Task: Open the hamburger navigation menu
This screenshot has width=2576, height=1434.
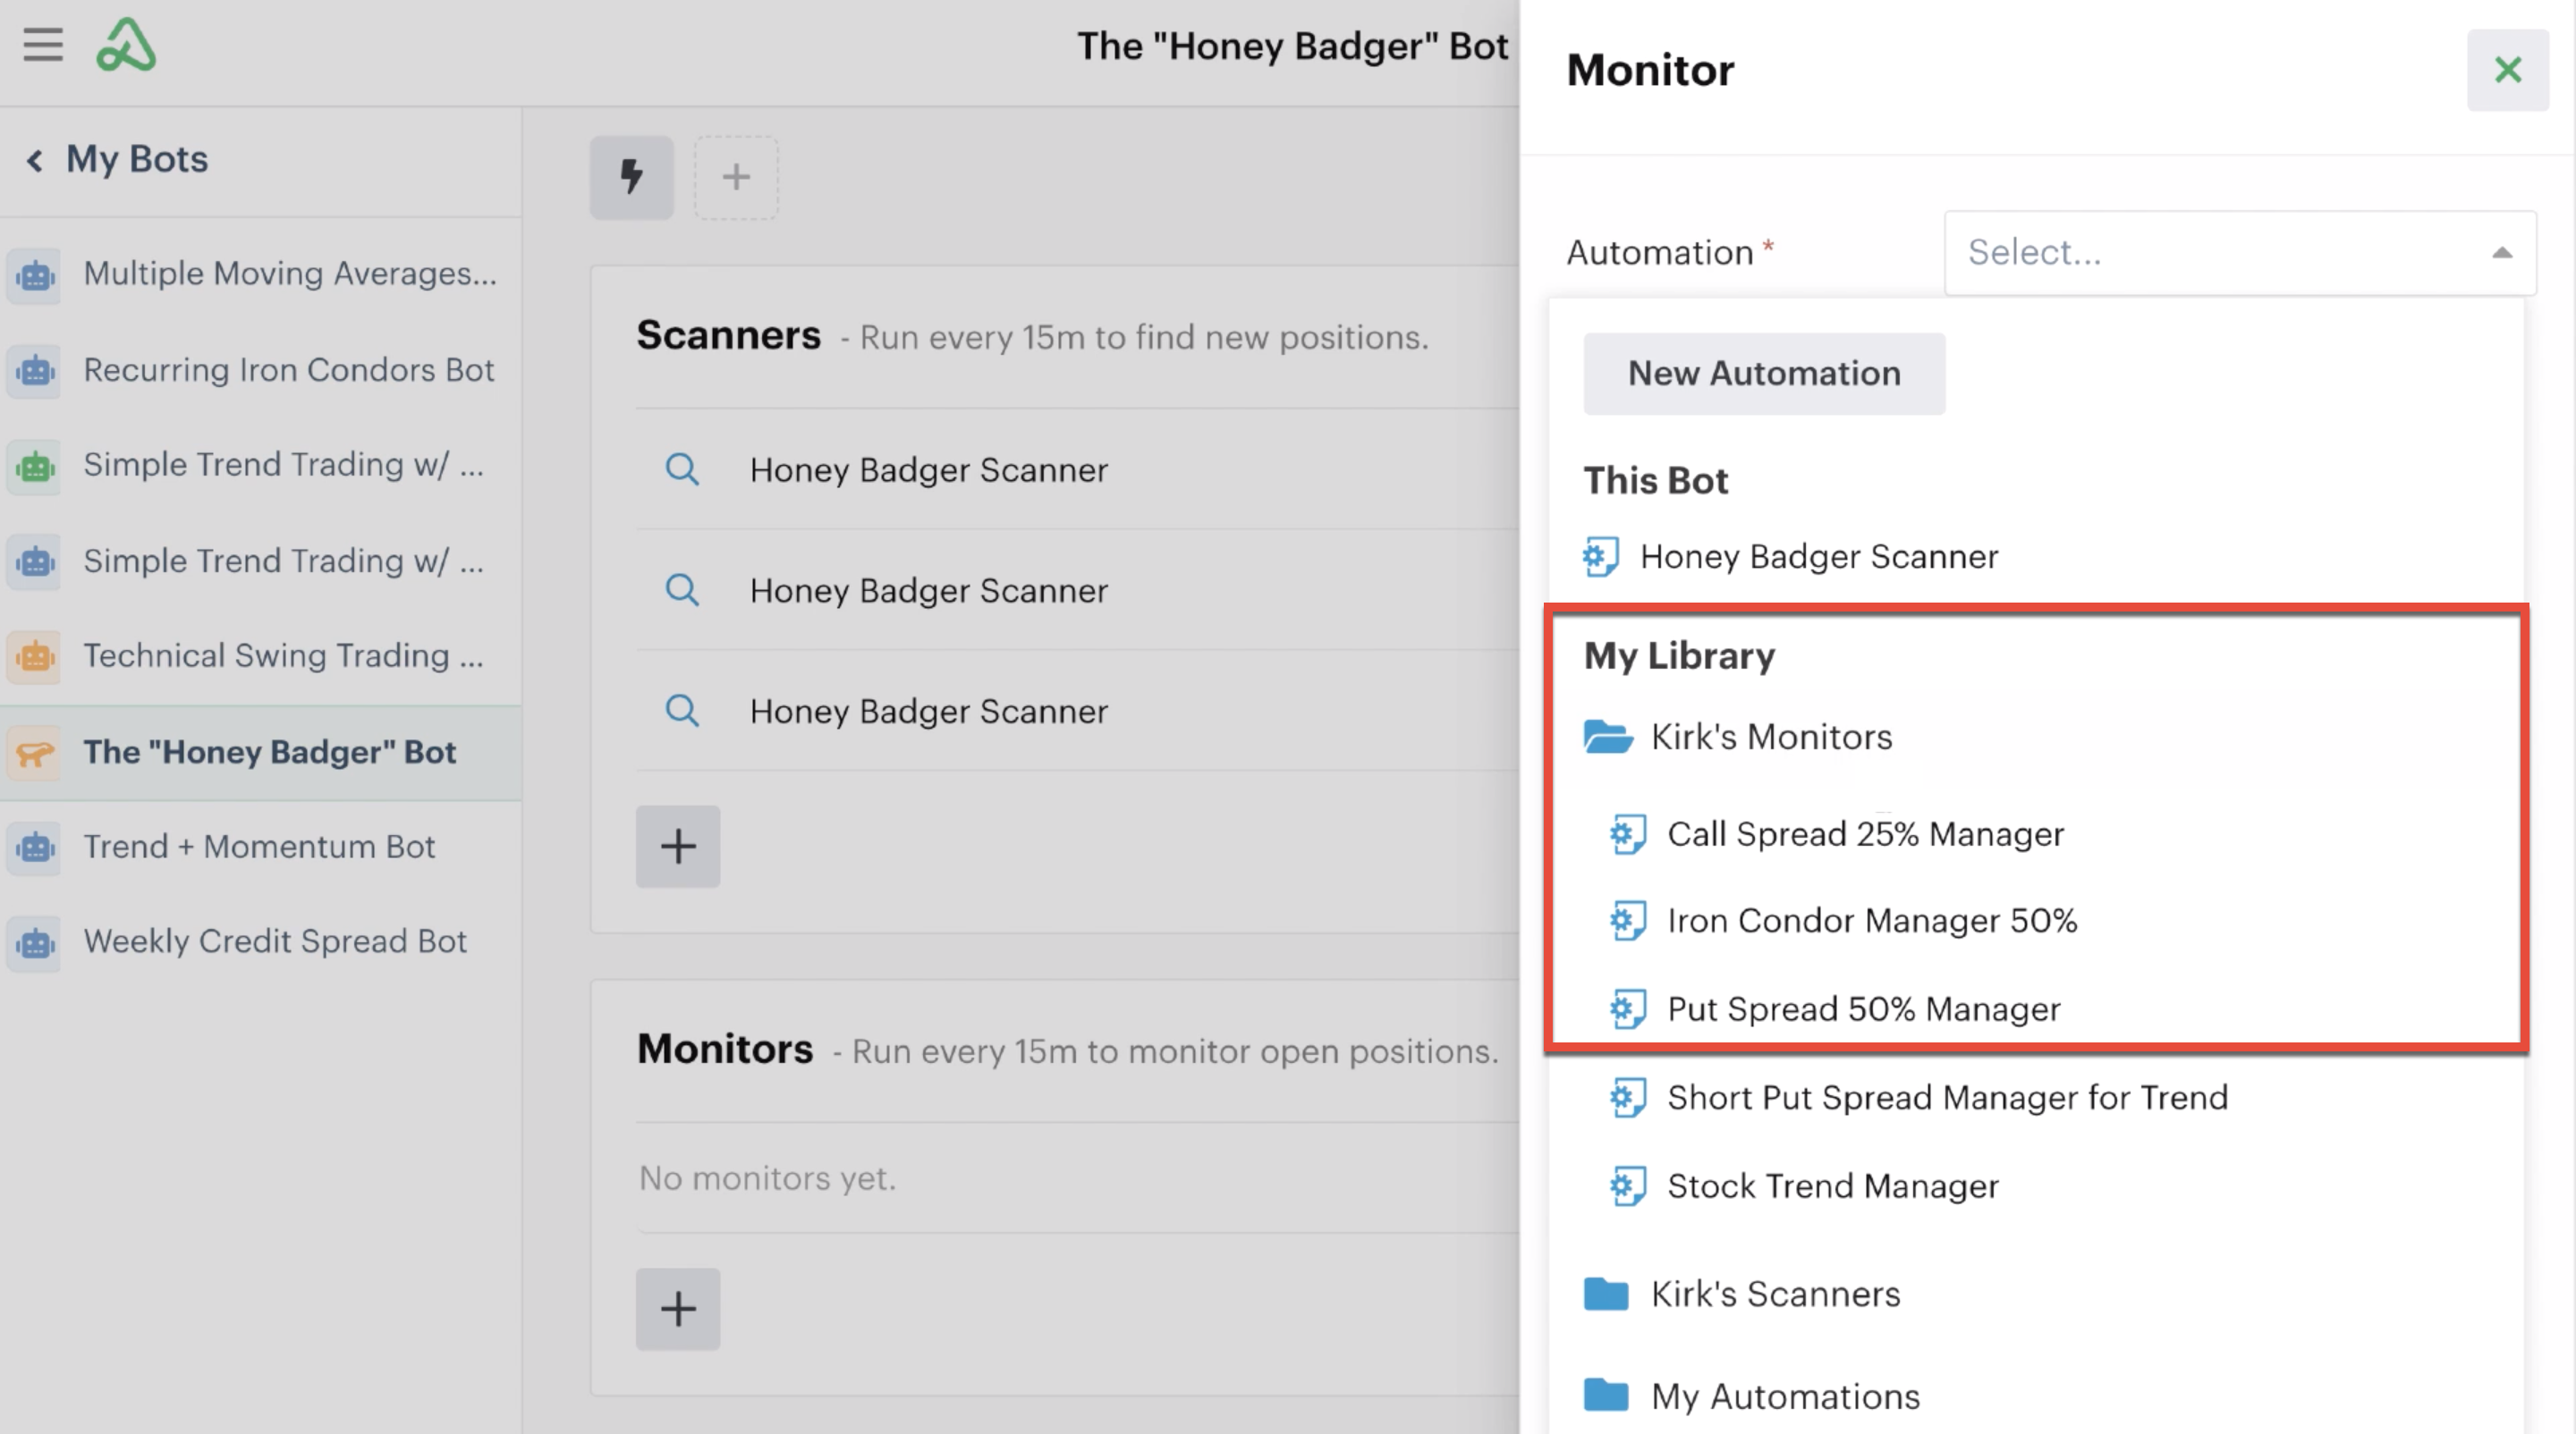Action: pyautogui.click(x=43, y=45)
